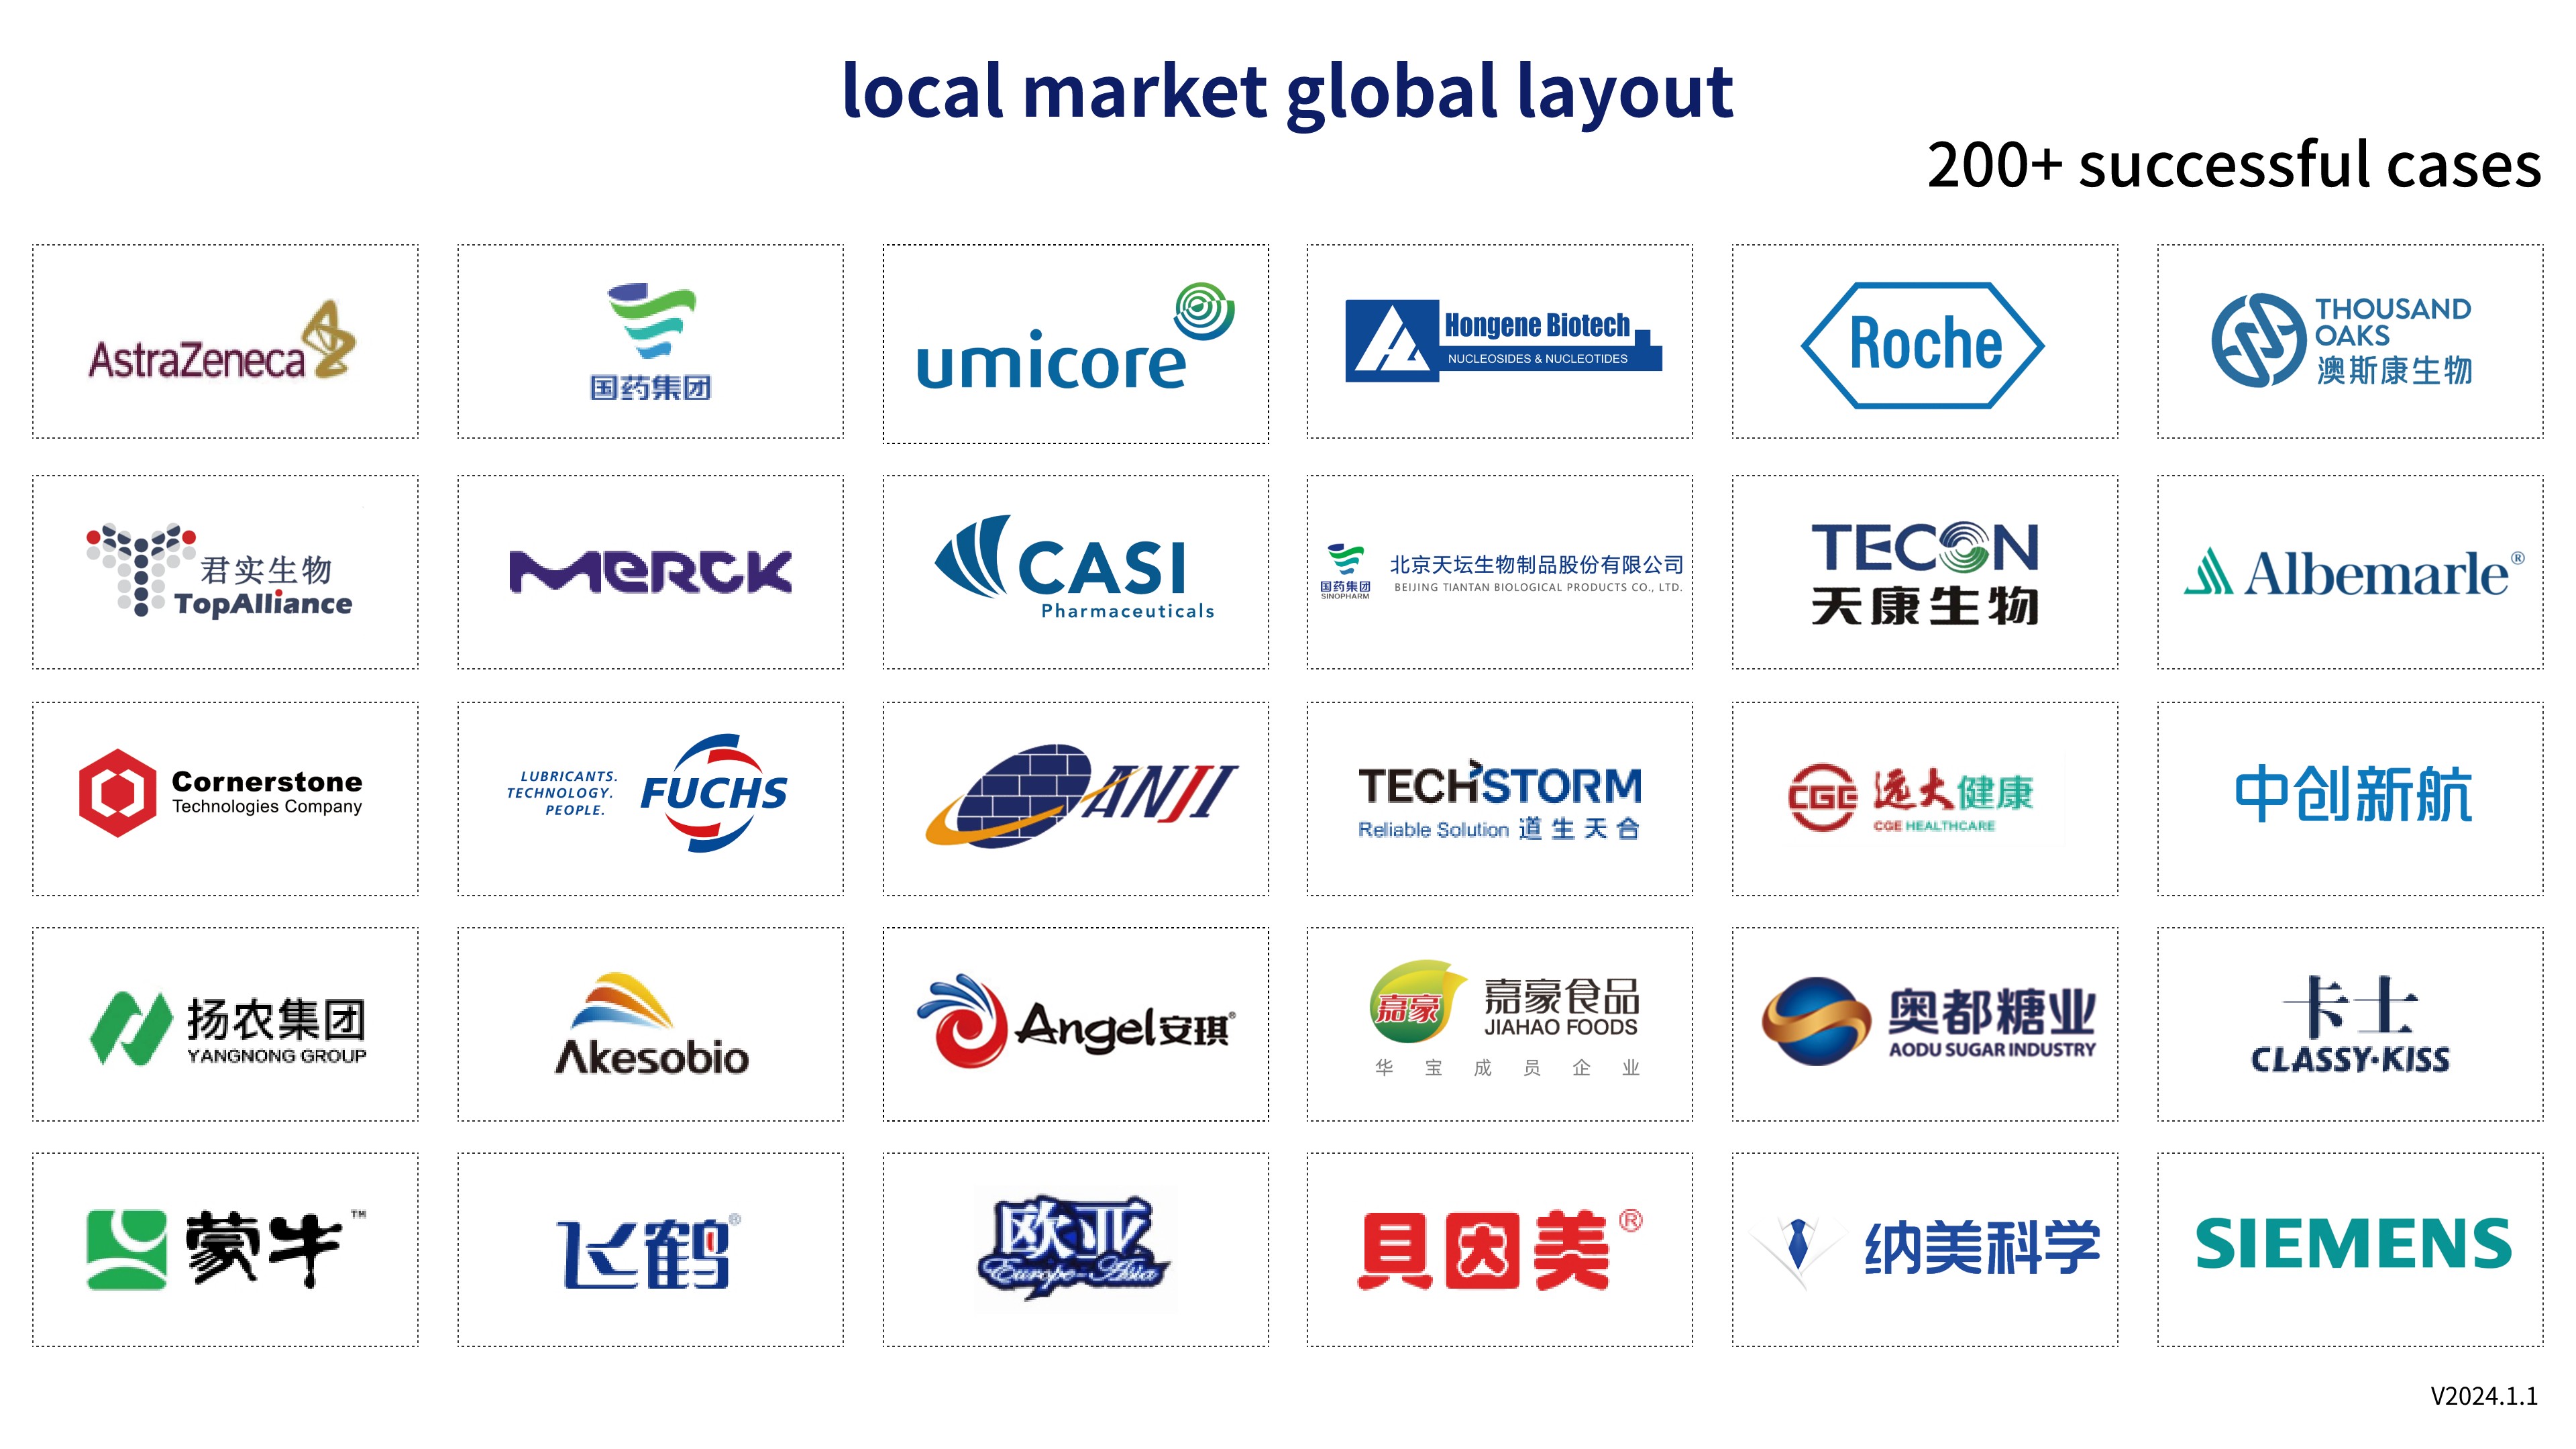
Task: Click the Cornerstone Technologies Company logo
Action: (221, 793)
